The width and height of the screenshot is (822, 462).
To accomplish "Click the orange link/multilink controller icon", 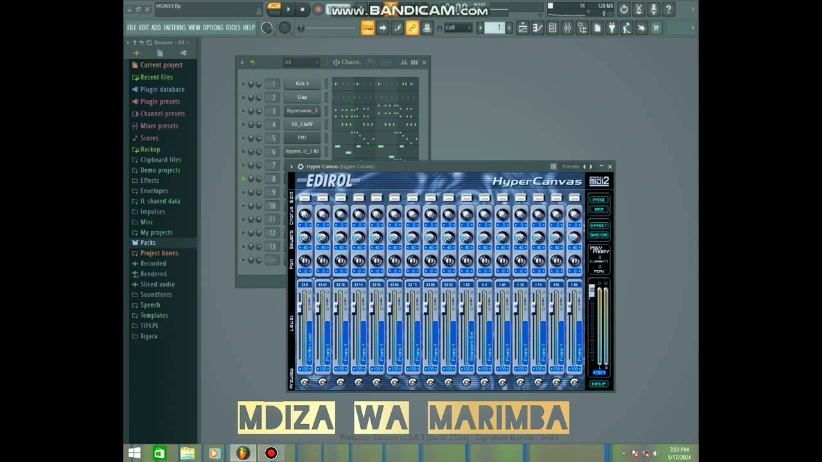I will [x=412, y=28].
